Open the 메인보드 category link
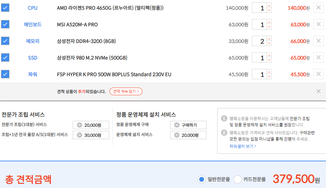The height and width of the screenshot is (188, 326). tap(33, 25)
